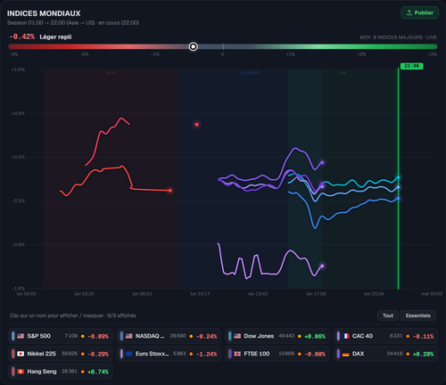Toggle Hang Seng series visibility
Viewport: 446px width, 385px height.
(61, 372)
